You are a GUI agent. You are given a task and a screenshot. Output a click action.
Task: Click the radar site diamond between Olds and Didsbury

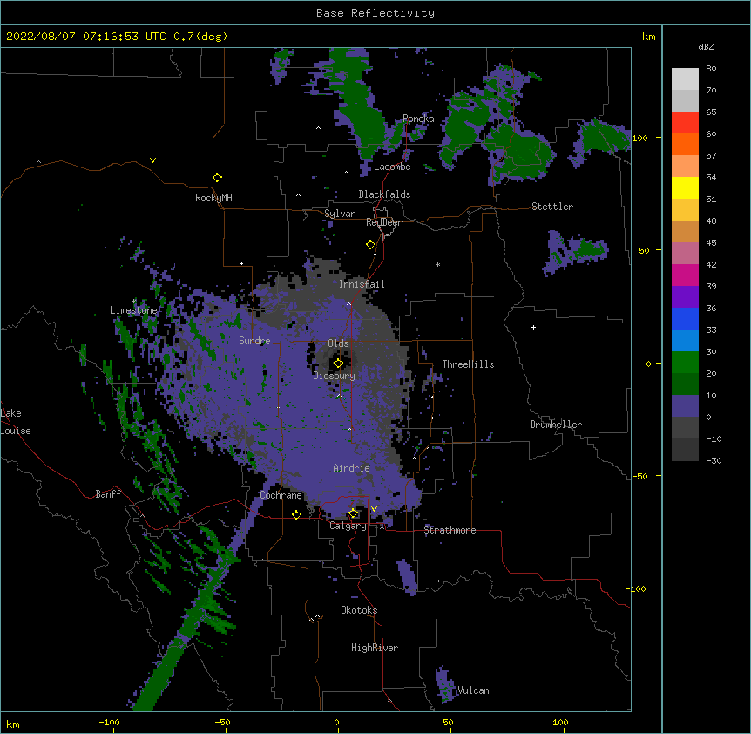coord(338,364)
